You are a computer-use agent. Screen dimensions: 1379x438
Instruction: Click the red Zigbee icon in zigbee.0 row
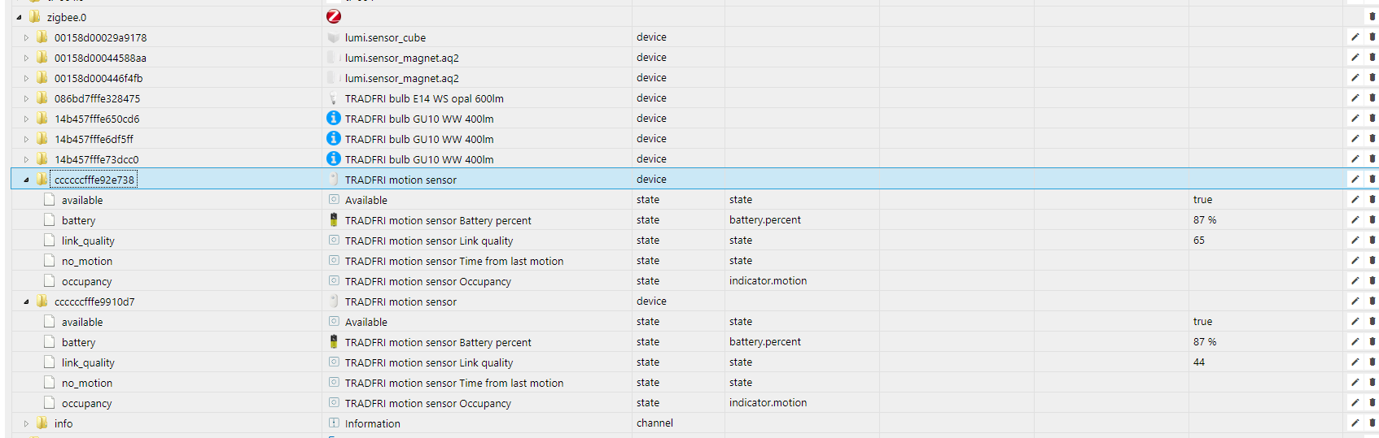tap(334, 16)
